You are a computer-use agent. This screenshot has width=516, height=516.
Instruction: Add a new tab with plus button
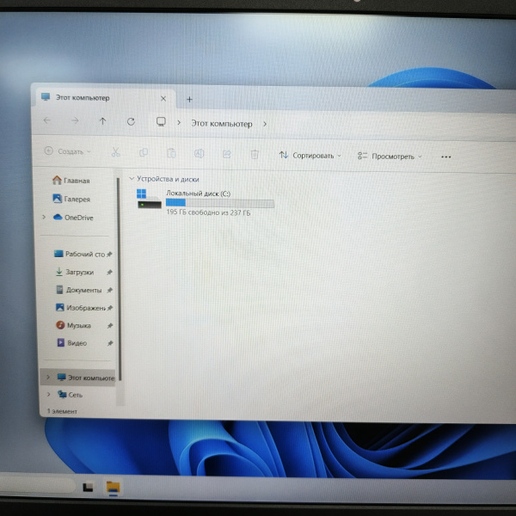tap(189, 100)
